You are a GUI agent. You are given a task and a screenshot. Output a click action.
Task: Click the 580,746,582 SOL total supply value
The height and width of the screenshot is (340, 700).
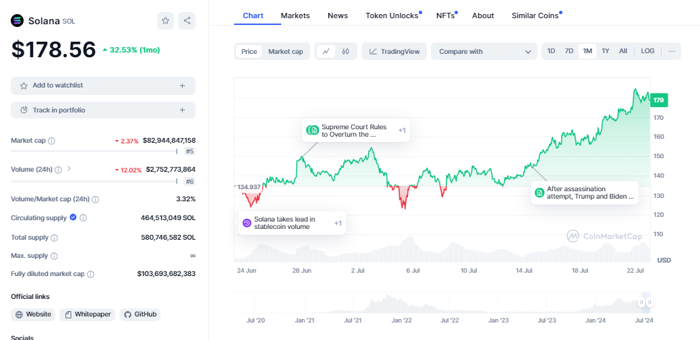[x=169, y=238]
